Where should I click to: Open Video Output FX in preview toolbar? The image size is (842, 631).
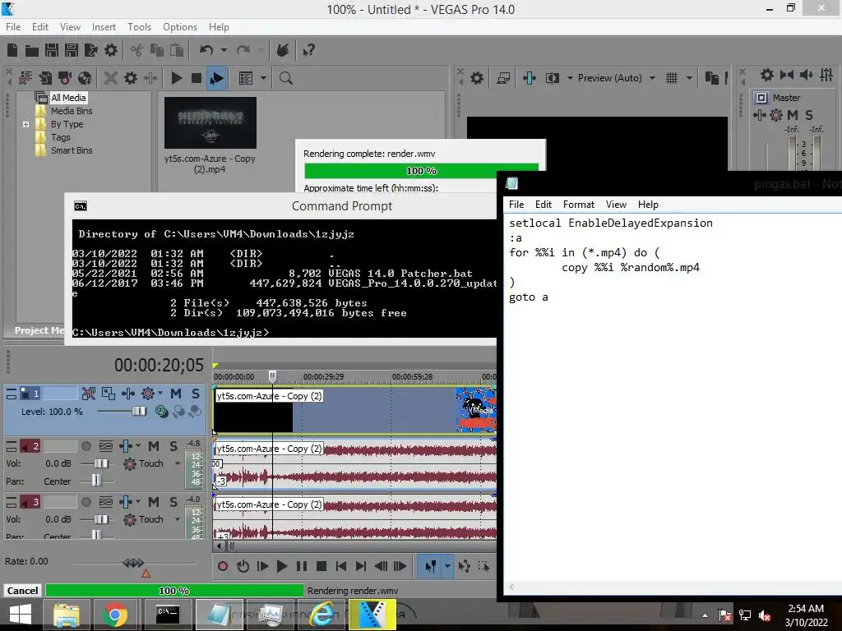click(530, 78)
